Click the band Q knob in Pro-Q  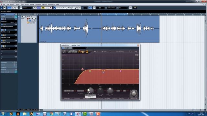pos(110,91)
